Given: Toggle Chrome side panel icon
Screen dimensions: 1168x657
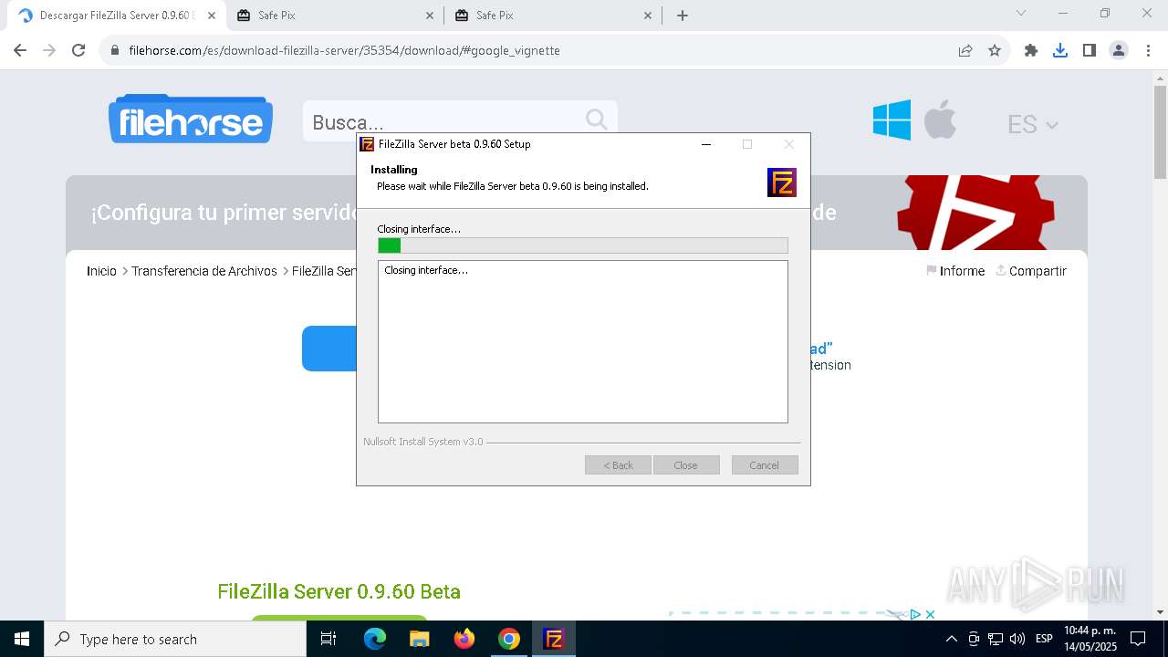Looking at the screenshot, I should pos(1090,50).
